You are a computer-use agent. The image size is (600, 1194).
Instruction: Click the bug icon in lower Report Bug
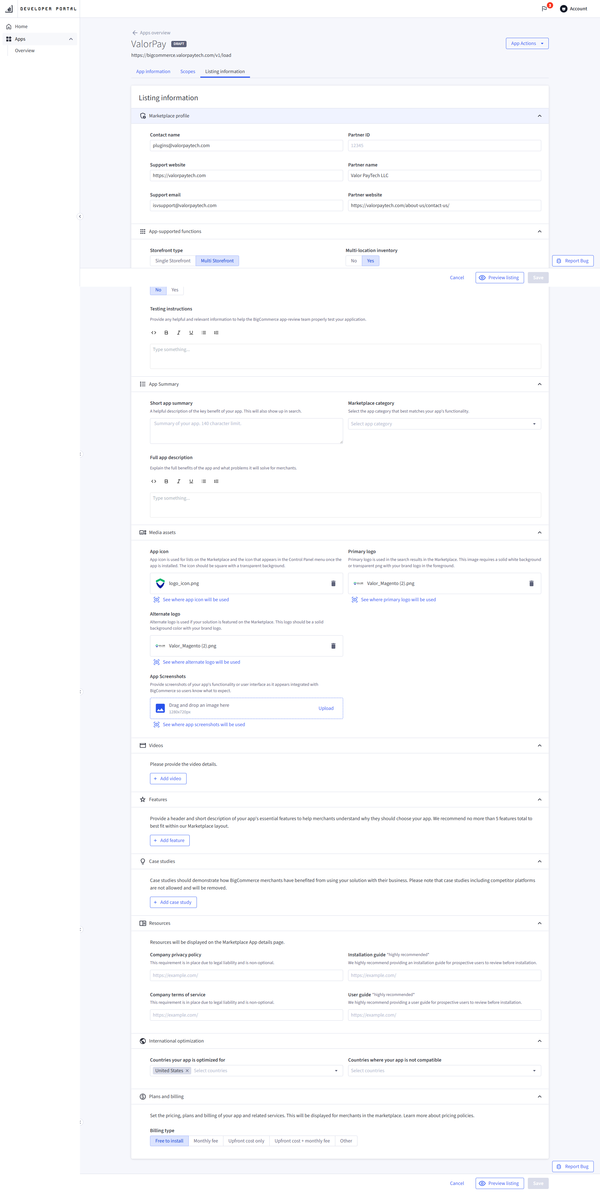pyautogui.click(x=559, y=1167)
